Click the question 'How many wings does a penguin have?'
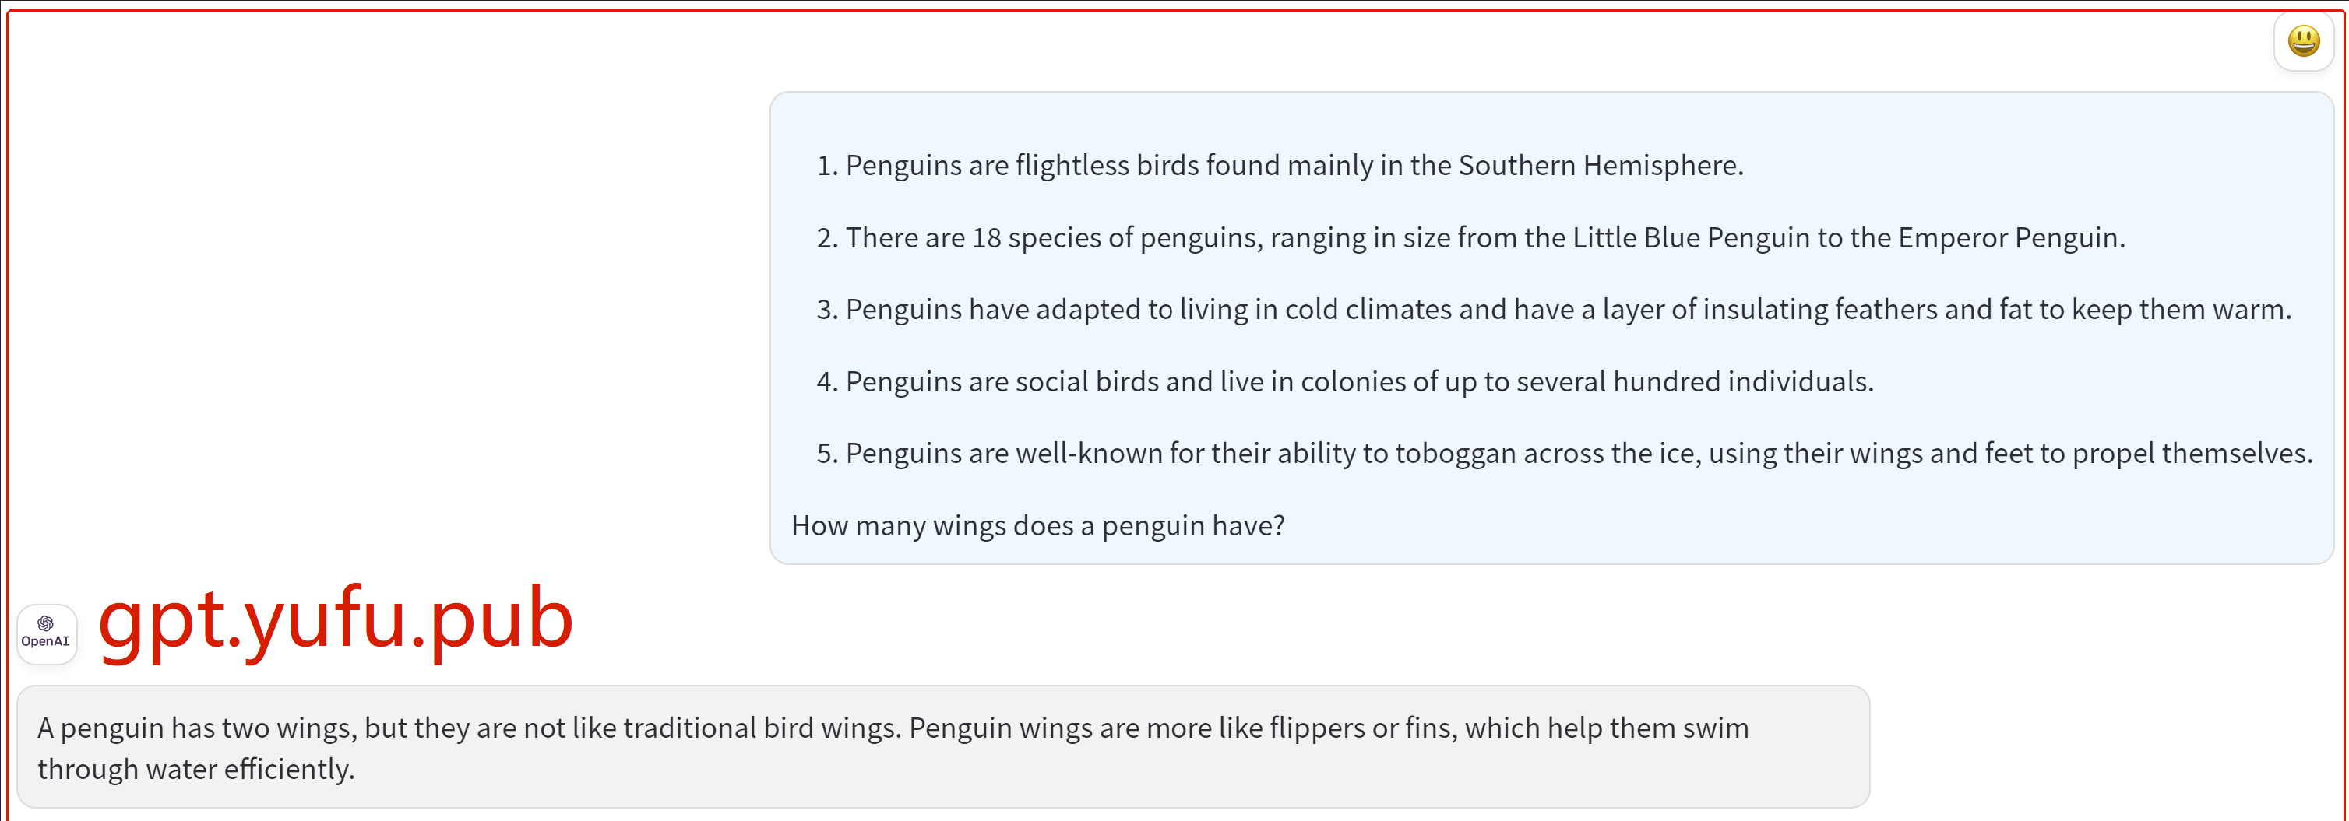The width and height of the screenshot is (2349, 821). point(1037,526)
